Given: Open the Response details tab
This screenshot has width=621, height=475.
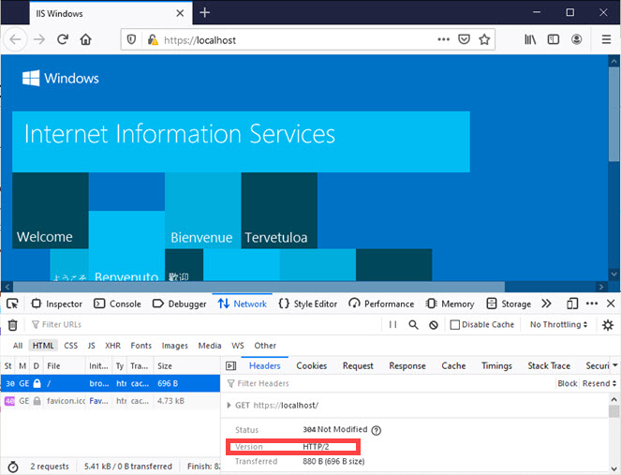Looking at the screenshot, I should coord(407,365).
